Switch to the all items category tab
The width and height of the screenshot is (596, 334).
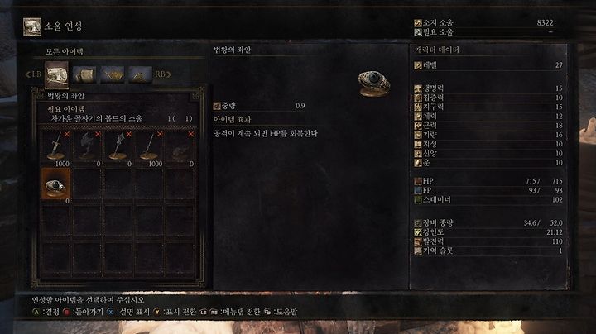[x=56, y=74]
